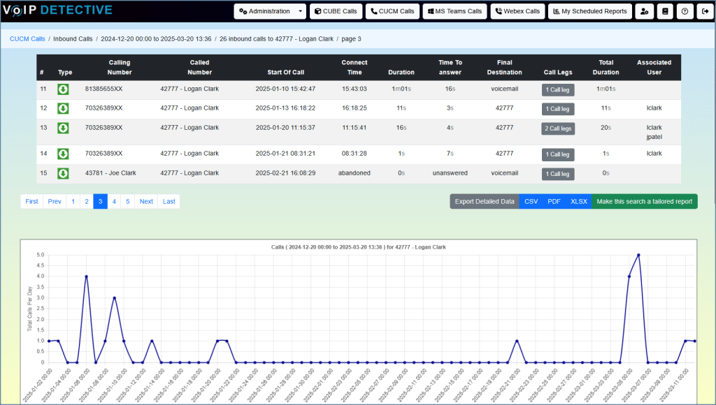Click calling number 81385655XX
This screenshot has height=405, width=716.
pos(103,89)
